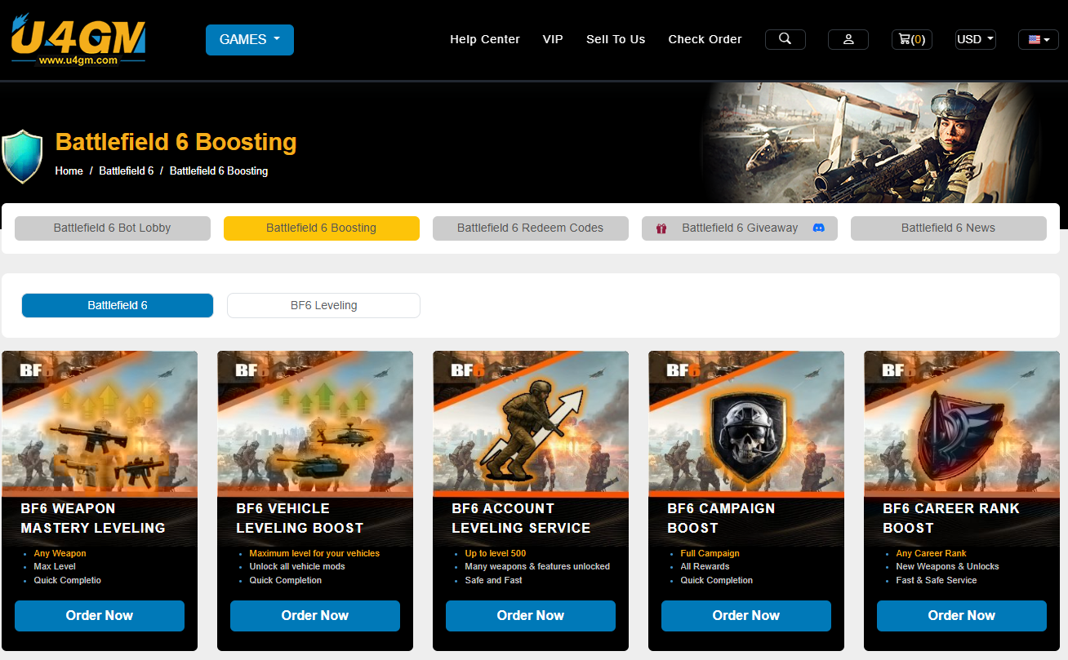Open the shopping cart icon
The width and height of the screenshot is (1068, 660).
point(911,39)
